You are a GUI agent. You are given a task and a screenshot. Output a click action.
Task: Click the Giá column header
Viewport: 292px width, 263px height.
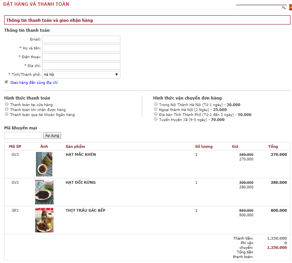coord(235,146)
